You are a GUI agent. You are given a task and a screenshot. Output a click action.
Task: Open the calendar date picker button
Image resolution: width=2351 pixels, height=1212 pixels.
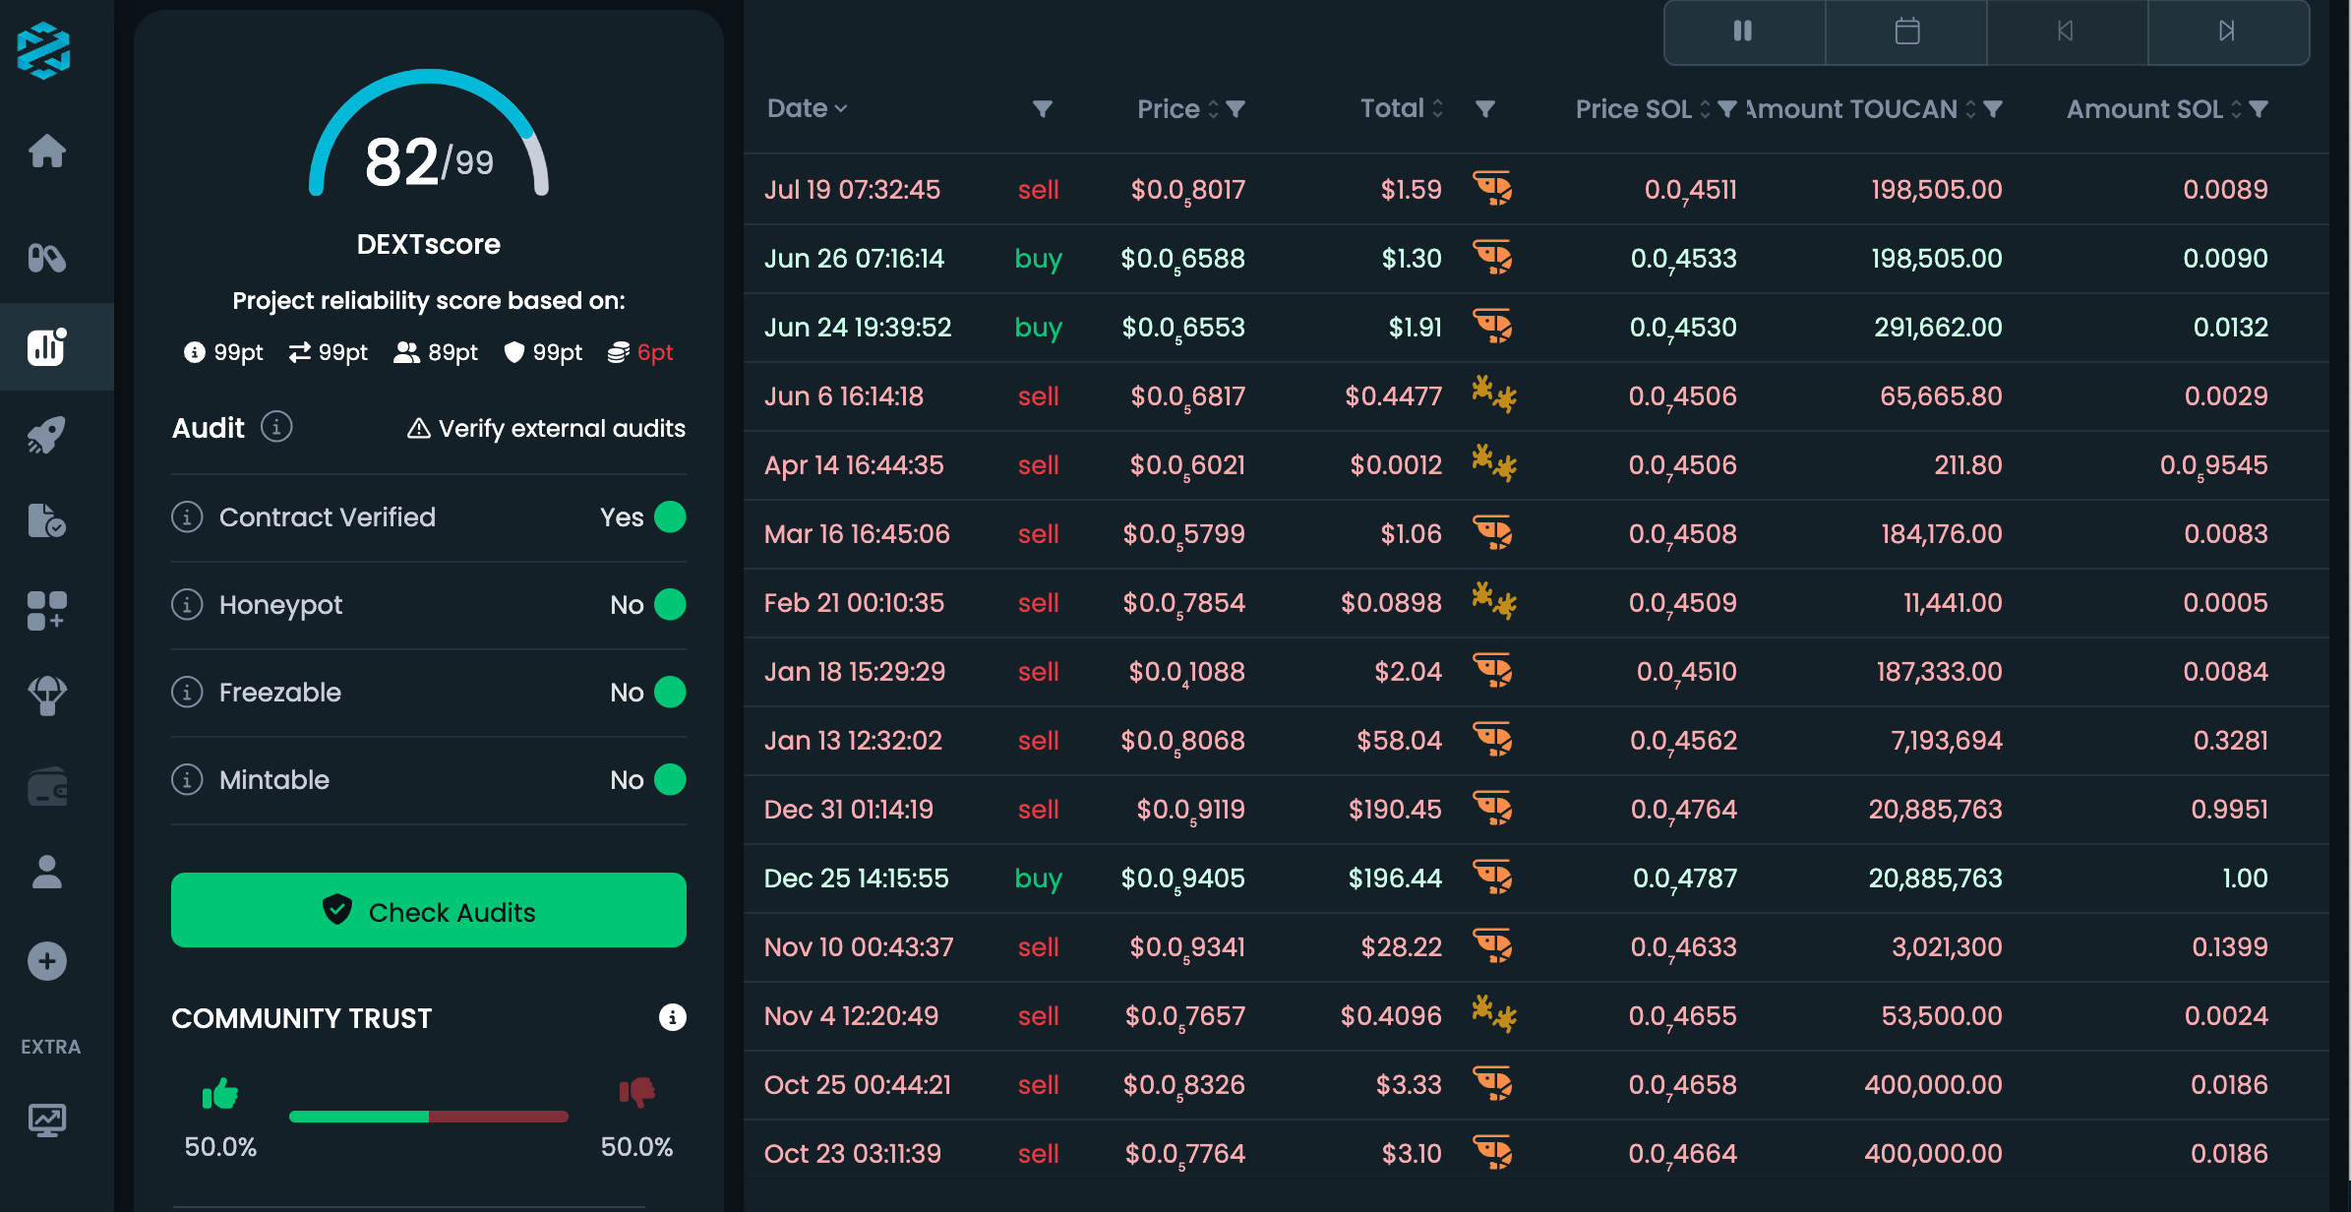(x=1906, y=31)
